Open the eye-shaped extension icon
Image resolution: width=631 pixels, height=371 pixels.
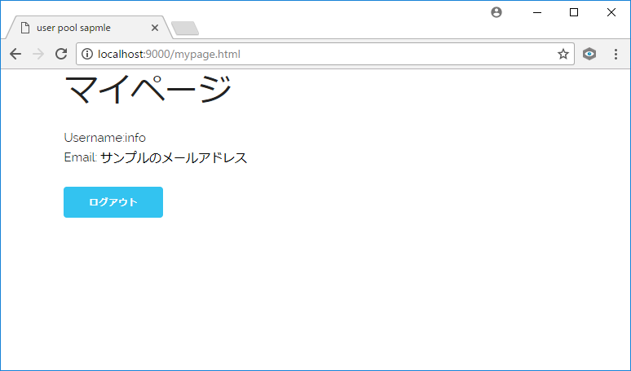click(x=589, y=54)
